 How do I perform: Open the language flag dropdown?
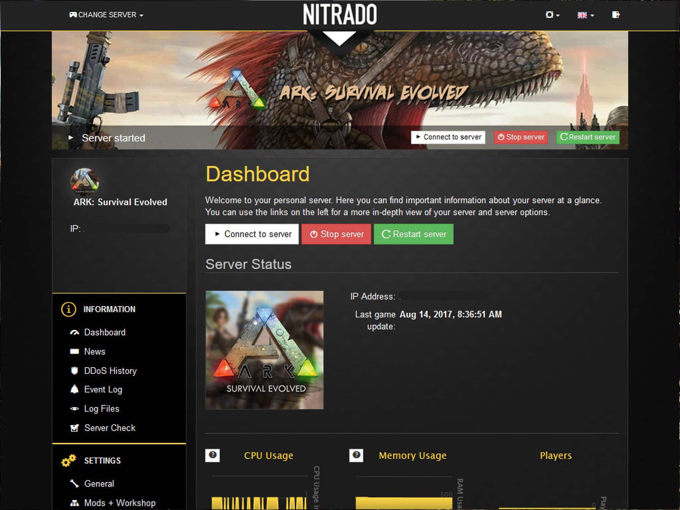(586, 15)
